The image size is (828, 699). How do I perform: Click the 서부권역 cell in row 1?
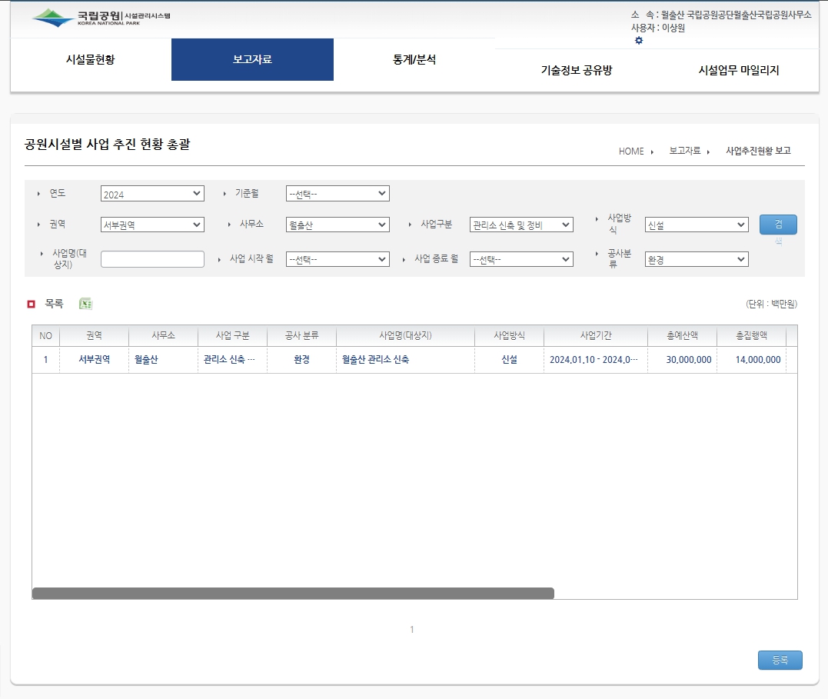[94, 359]
